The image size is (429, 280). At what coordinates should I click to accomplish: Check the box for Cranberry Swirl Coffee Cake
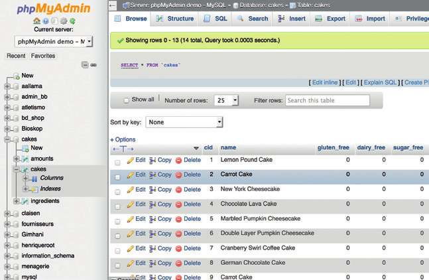click(117, 251)
